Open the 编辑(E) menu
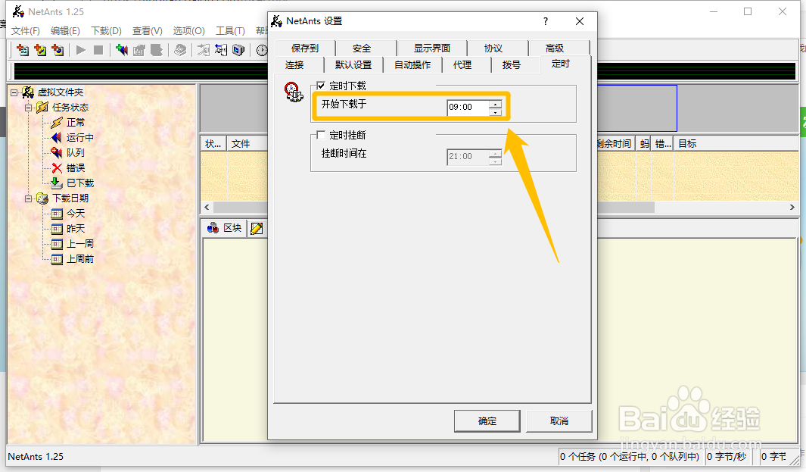The width and height of the screenshot is (806, 472). pos(65,31)
